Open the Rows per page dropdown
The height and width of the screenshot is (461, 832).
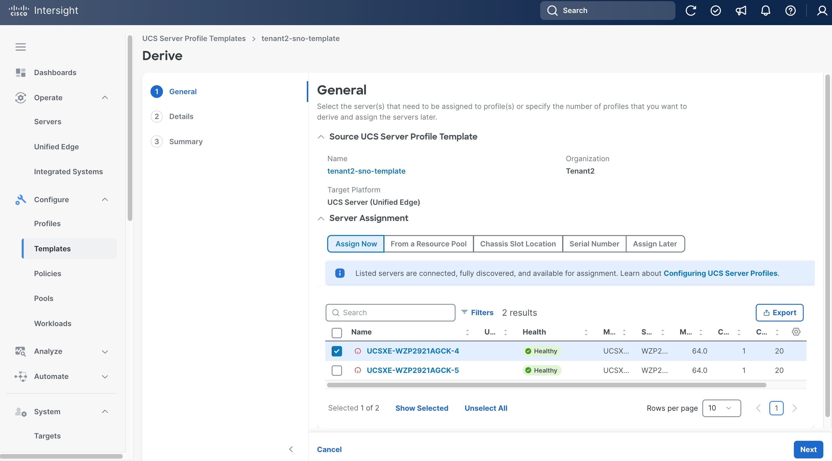point(721,408)
